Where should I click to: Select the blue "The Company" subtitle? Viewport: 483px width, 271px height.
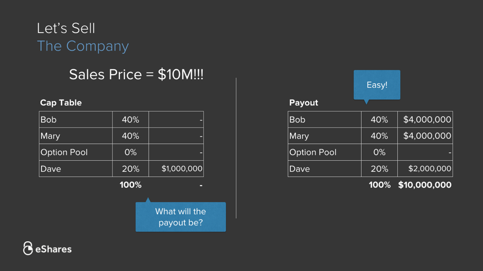83,46
